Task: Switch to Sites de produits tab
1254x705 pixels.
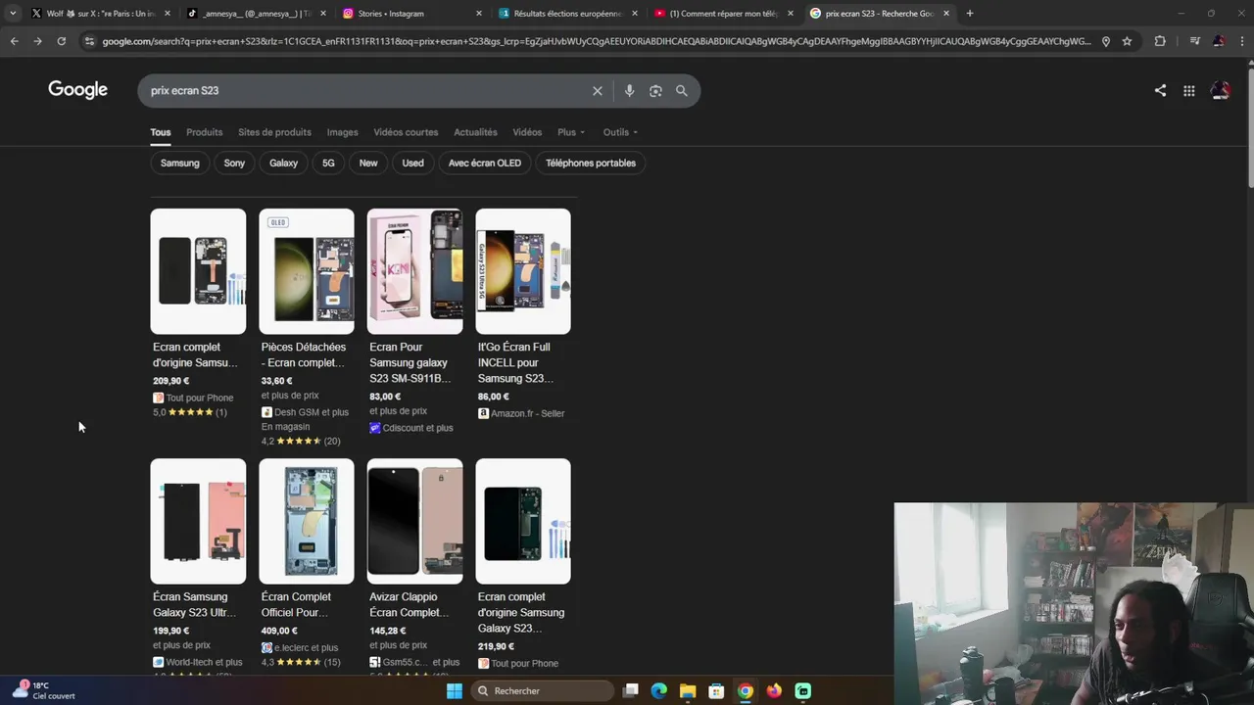Action: coord(274,132)
